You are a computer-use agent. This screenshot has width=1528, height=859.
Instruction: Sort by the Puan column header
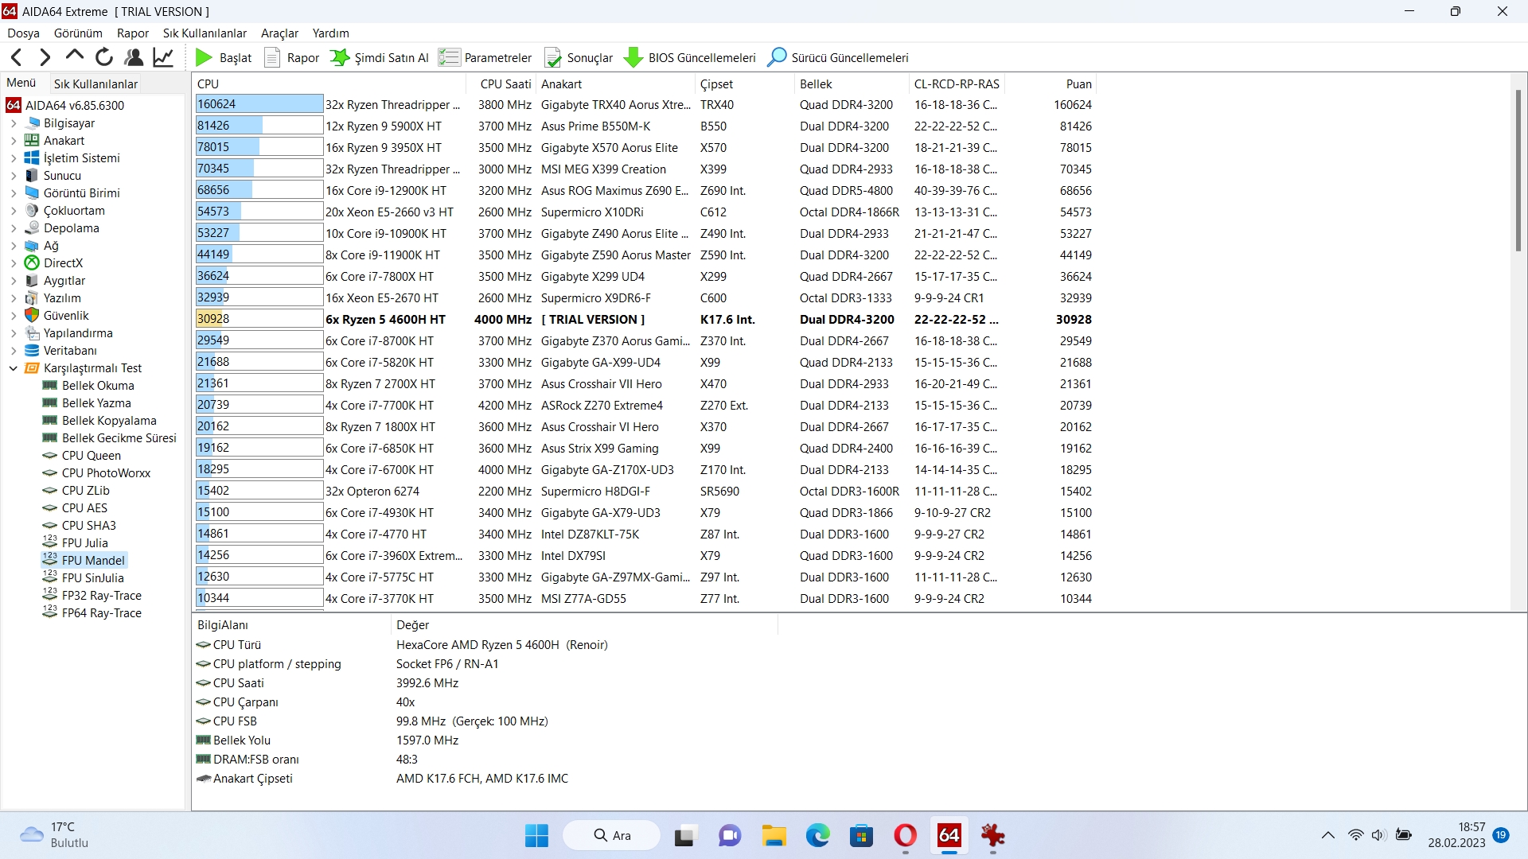(1050, 84)
